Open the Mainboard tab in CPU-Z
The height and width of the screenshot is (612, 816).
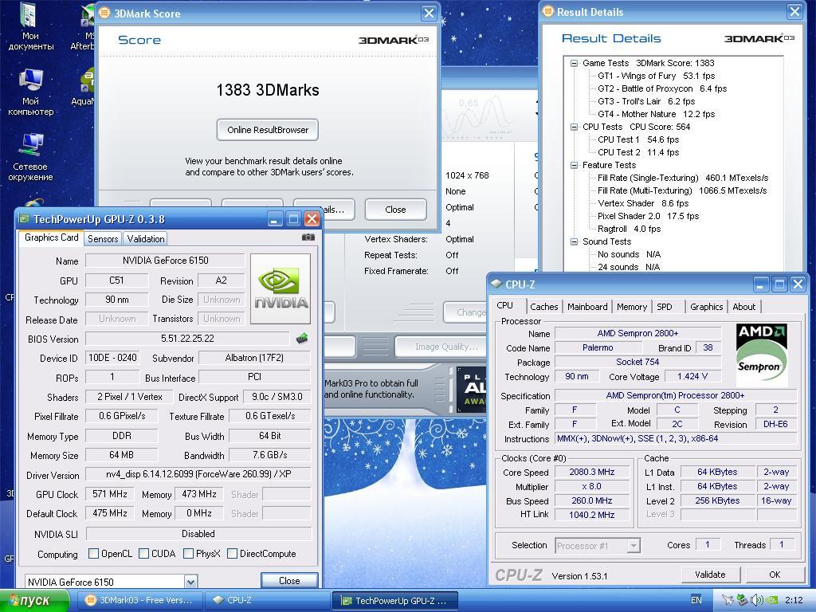[x=587, y=307]
